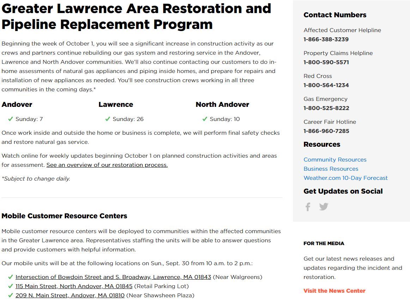Open the Facebook social icon
This screenshot has height=304, width=410.
tap(308, 207)
